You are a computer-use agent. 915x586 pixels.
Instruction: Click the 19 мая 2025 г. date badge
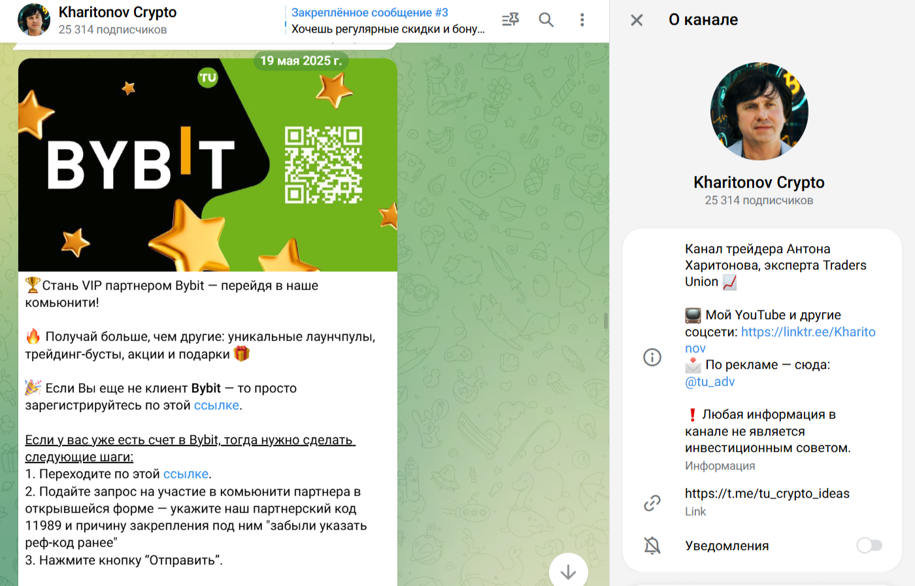point(301,61)
